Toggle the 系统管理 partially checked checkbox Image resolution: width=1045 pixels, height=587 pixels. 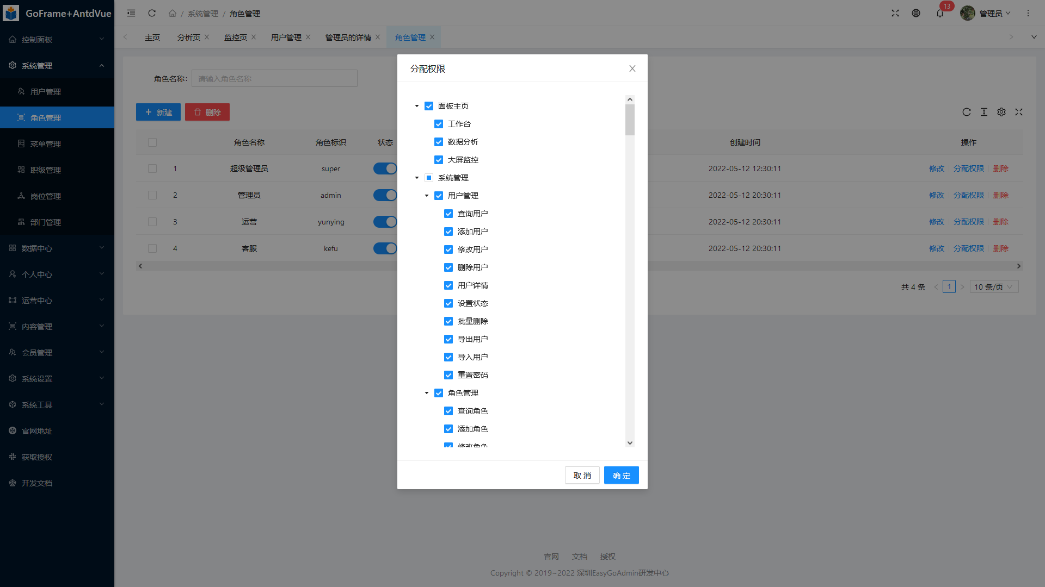pos(429,178)
